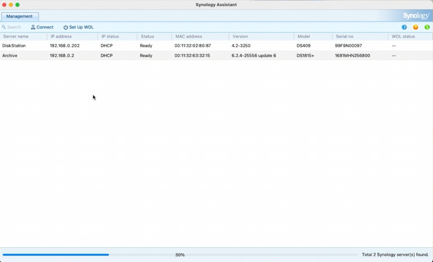Click the green info icon
This screenshot has width=433, height=262.
427,27
